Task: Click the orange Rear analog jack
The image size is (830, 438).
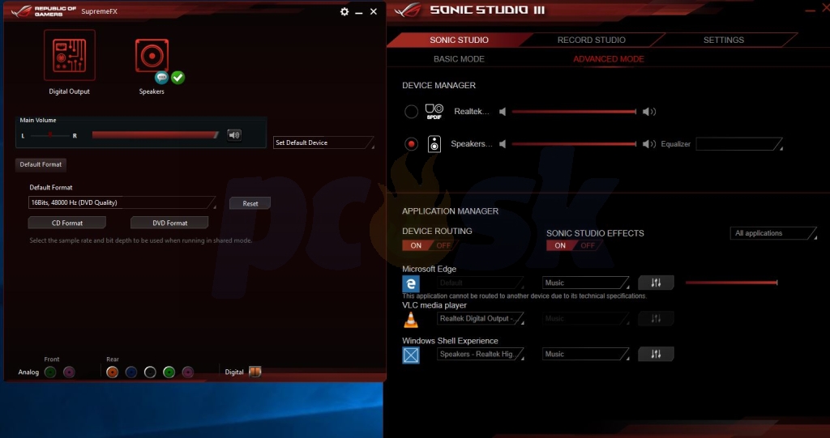Action: point(112,372)
